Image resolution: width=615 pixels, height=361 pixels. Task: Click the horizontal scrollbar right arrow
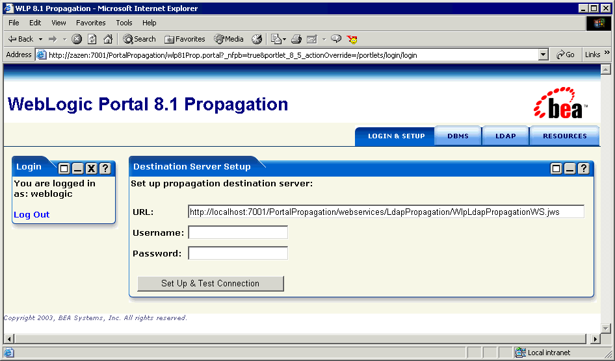coord(595,339)
